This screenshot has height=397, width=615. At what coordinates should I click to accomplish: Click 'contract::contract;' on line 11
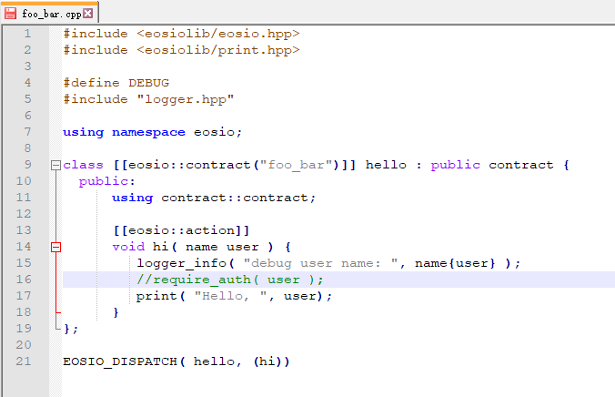pyautogui.click(x=238, y=198)
